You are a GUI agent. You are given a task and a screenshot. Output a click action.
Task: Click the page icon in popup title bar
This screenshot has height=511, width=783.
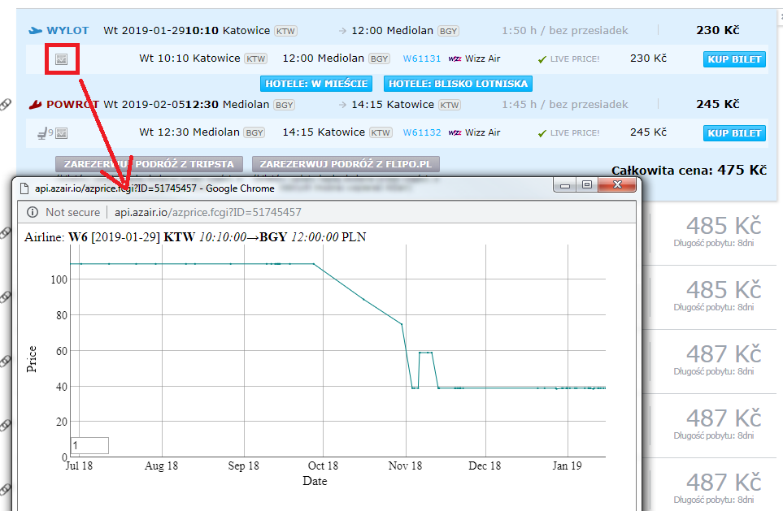pyautogui.click(x=24, y=188)
